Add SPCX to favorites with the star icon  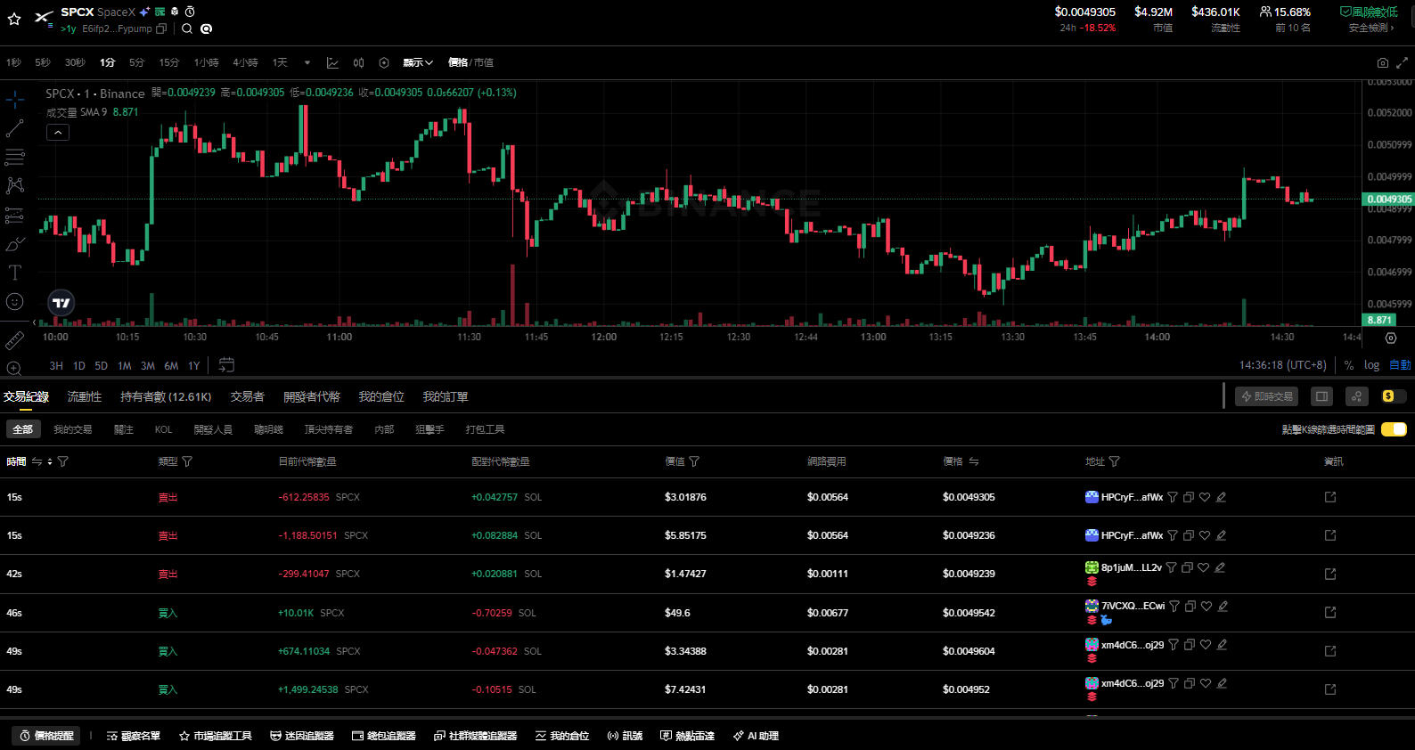[x=14, y=19]
